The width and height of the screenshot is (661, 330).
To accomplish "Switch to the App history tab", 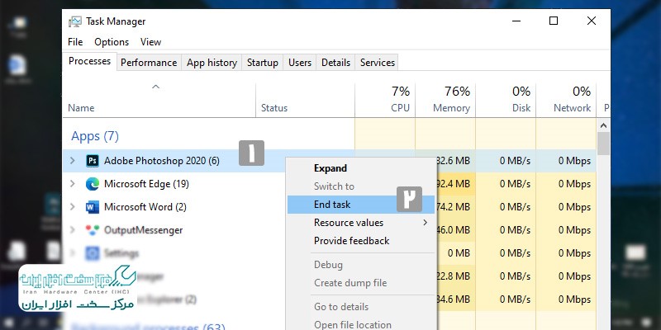I will [x=212, y=63].
